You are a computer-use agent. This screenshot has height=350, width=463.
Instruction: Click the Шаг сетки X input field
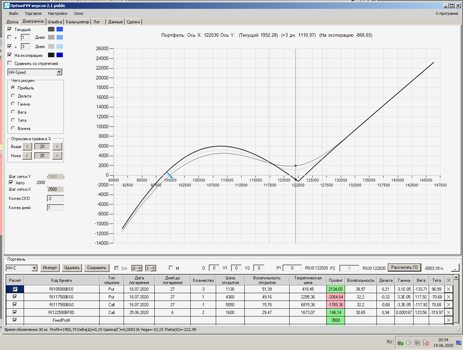55,189
